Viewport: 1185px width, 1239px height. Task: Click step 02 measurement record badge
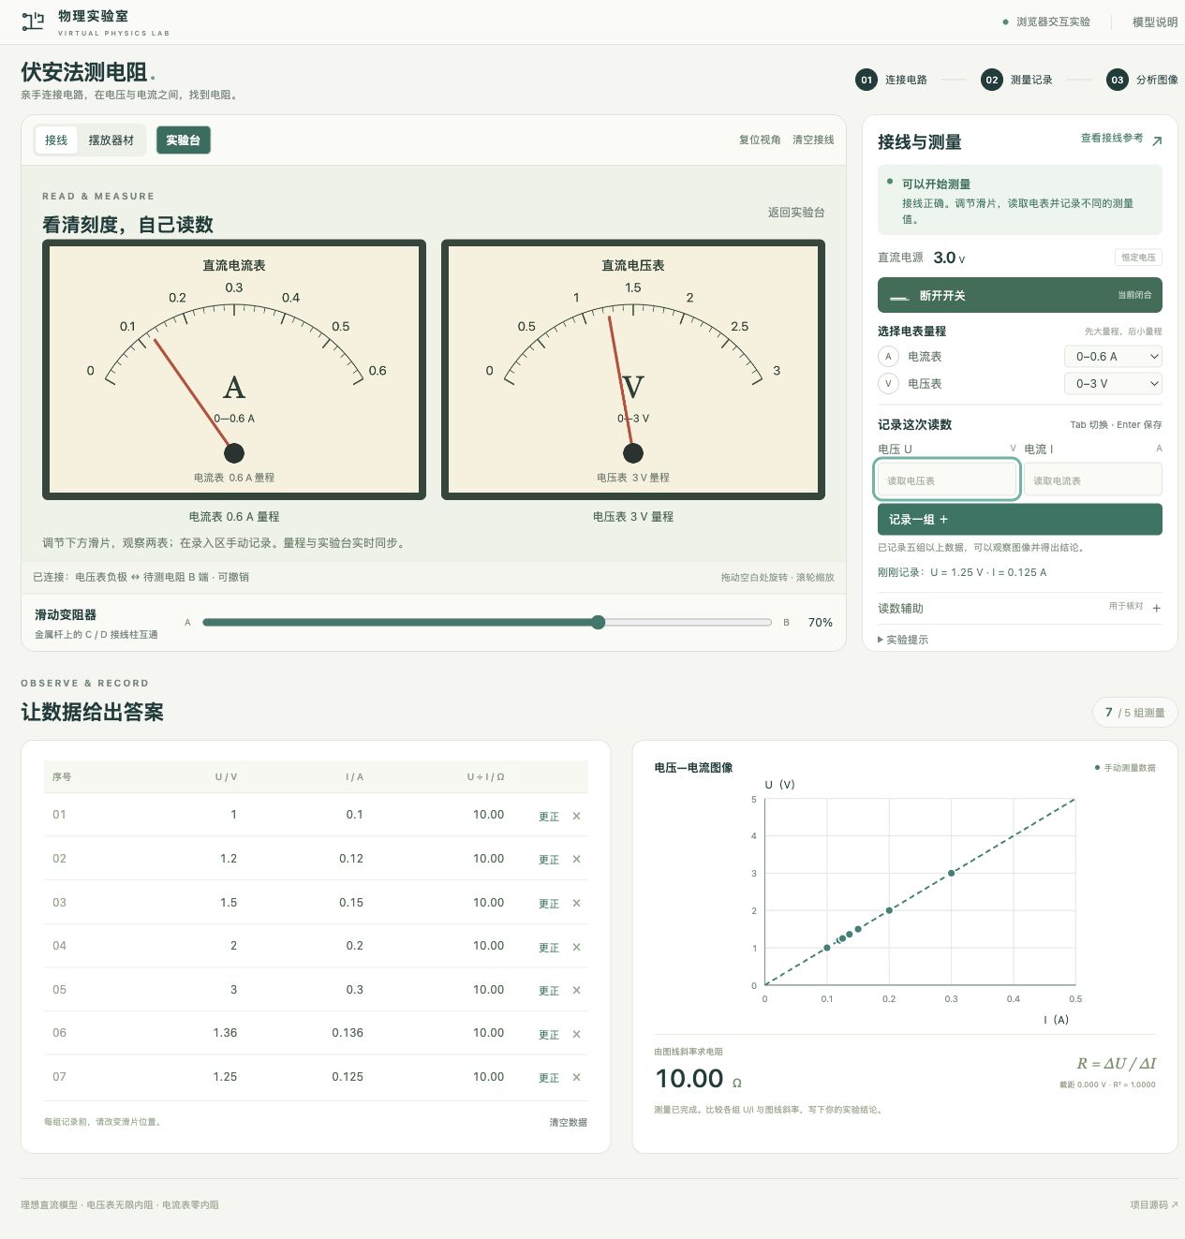click(x=991, y=80)
